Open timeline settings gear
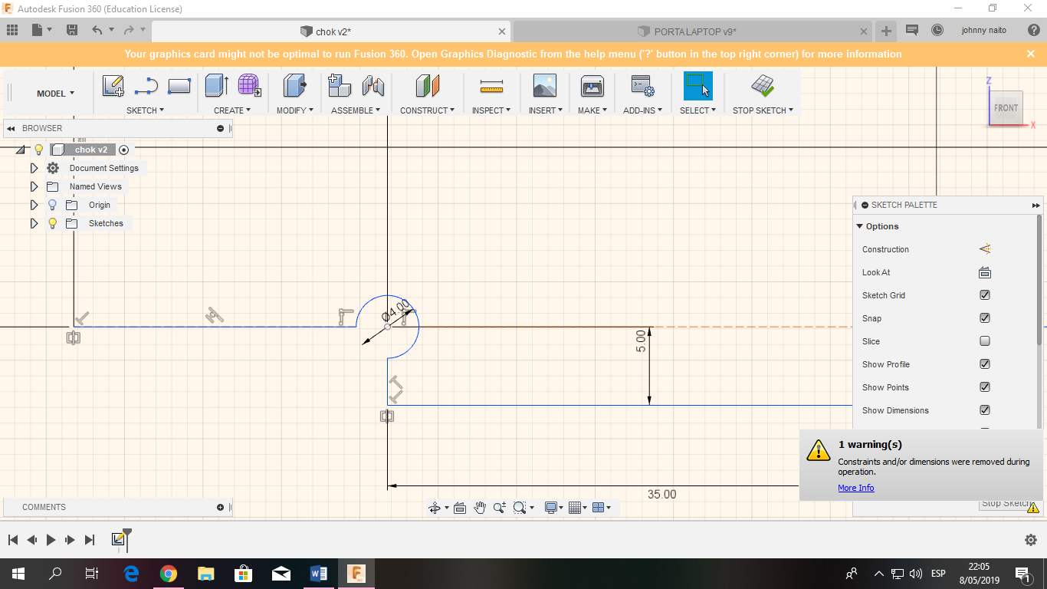1047x589 pixels. (1031, 540)
